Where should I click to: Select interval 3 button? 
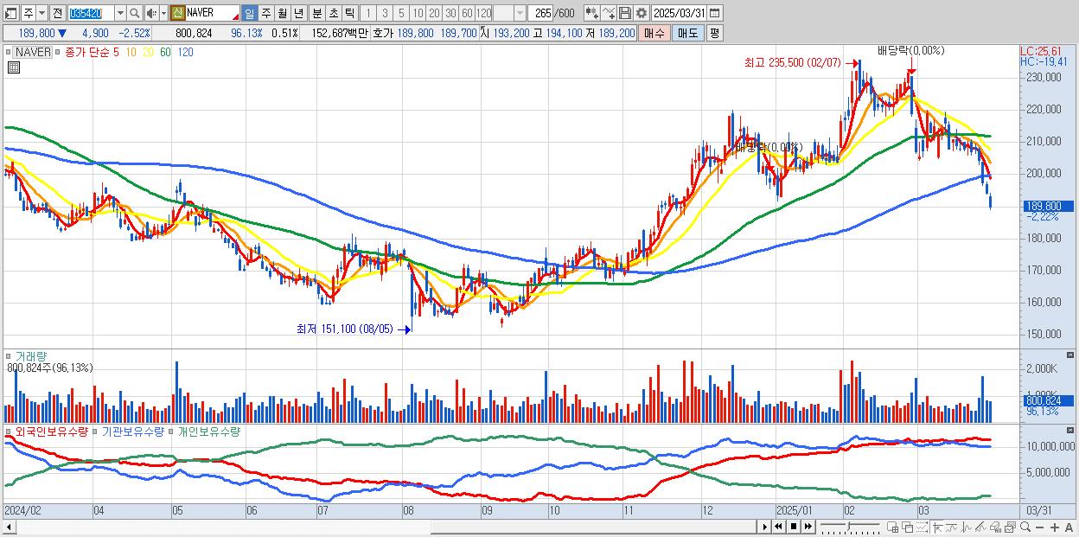pyautogui.click(x=385, y=13)
